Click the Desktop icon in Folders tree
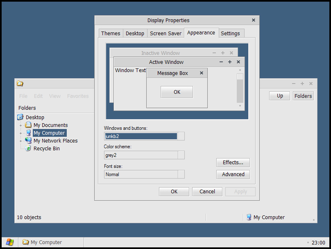This screenshot has width=331, height=249. tap(20, 117)
